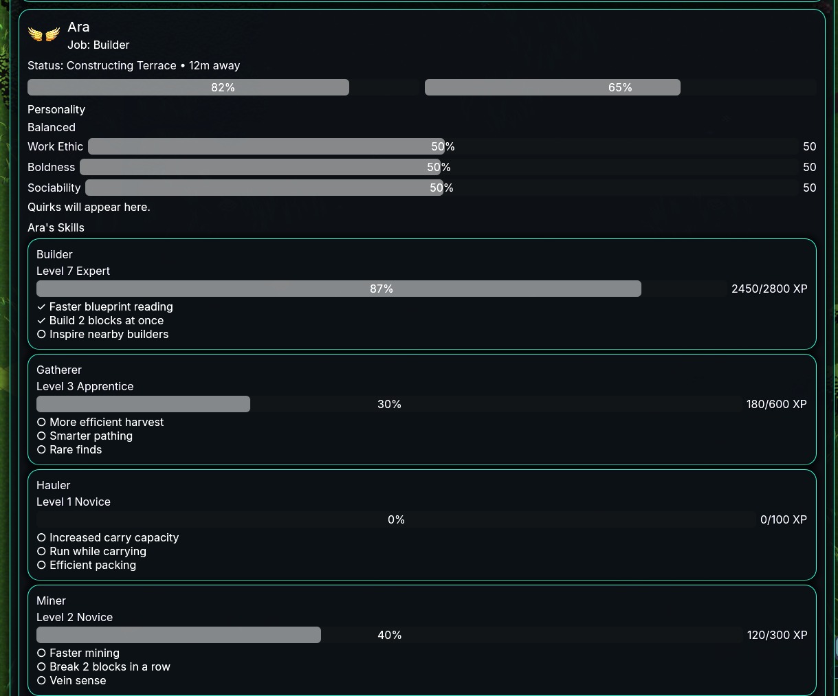The height and width of the screenshot is (696, 838).
Task: Click the Miner 40% XP progress bar
Action: (389, 636)
